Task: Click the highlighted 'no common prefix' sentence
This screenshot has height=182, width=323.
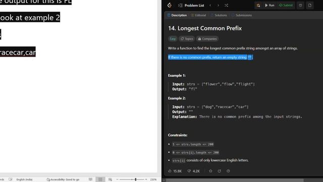Action: click(210, 57)
